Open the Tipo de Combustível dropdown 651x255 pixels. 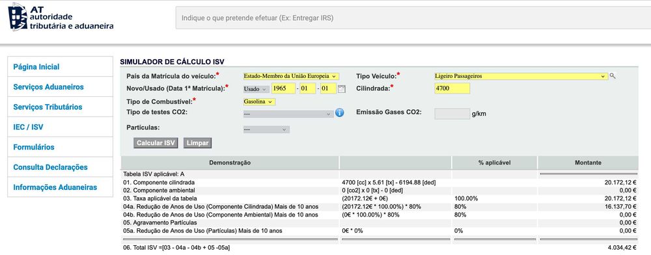click(x=259, y=101)
